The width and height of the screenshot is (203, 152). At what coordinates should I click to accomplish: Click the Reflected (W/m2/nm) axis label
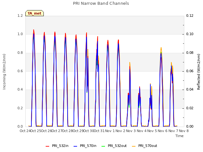199,72
